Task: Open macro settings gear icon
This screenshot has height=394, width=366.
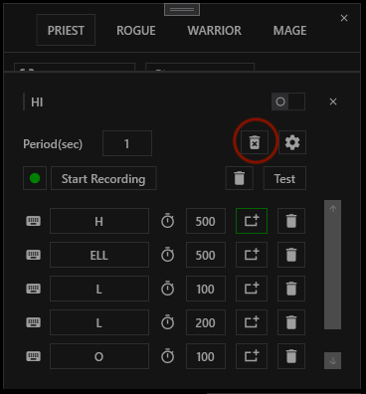Action: [x=292, y=142]
